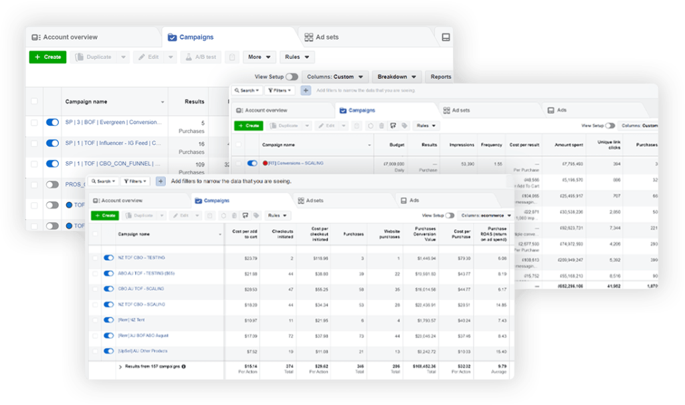The width and height of the screenshot is (685, 405).
Task: Switch the View Setup slider beside 'Columns: ecommerce'
Action: click(450, 216)
